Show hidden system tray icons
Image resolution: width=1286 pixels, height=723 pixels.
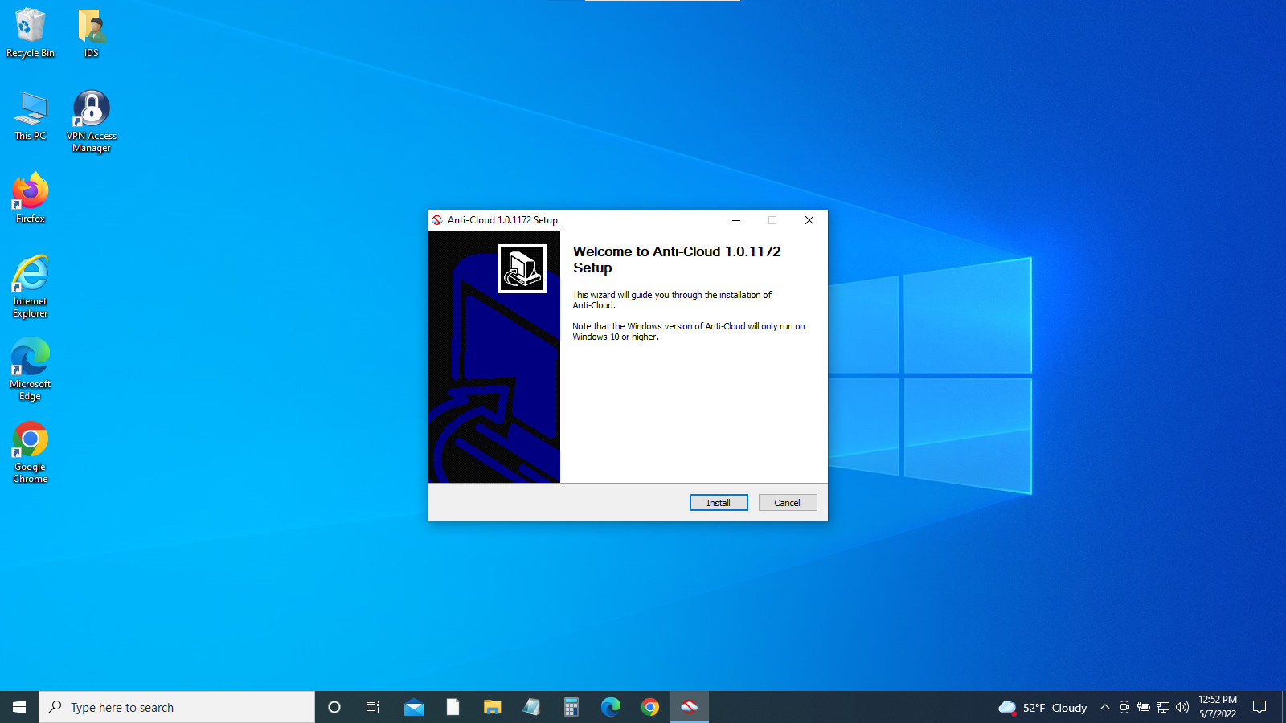(1105, 707)
